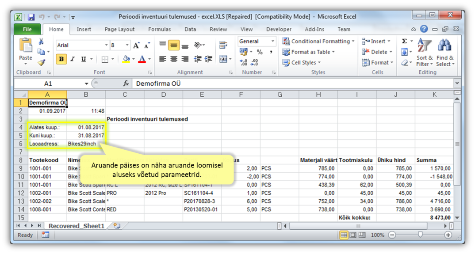Image resolution: width=475 pixels, height=254 pixels.
Task: Click Decrease Indent icon
Action: (198, 59)
